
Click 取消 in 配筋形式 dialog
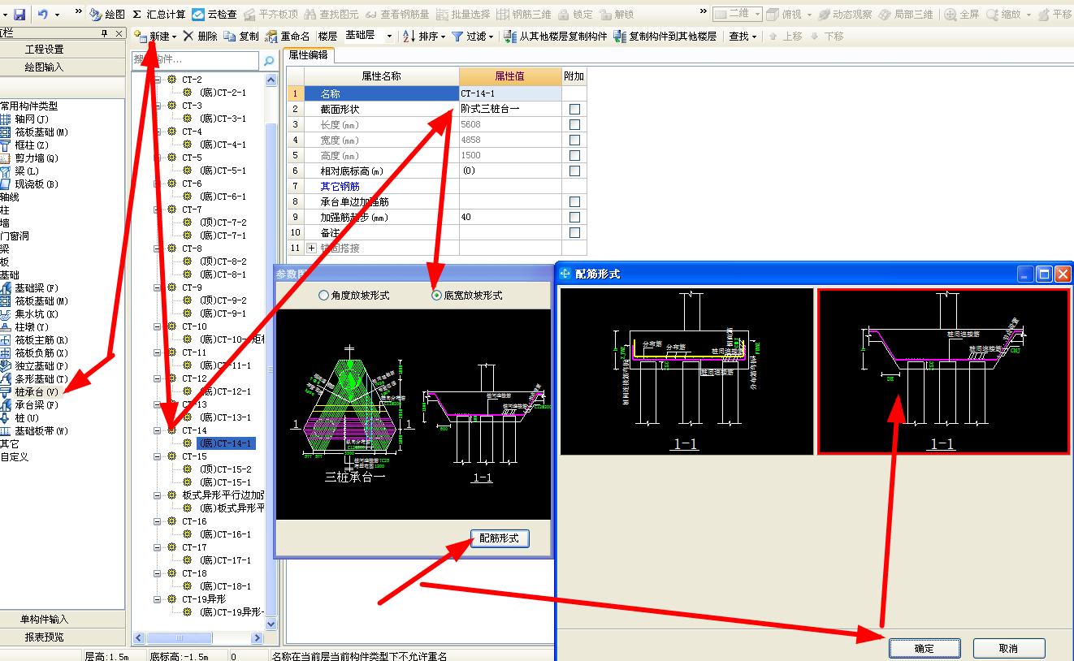tap(1008, 648)
